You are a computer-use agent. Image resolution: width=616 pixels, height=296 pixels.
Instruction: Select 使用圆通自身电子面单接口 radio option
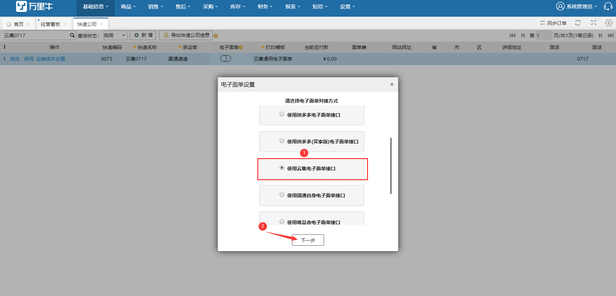[x=282, y=195]
